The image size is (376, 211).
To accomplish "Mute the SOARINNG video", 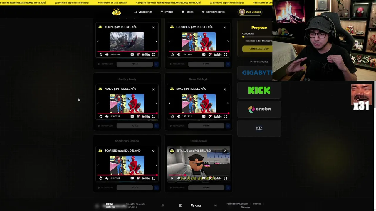I will (107, 178).
